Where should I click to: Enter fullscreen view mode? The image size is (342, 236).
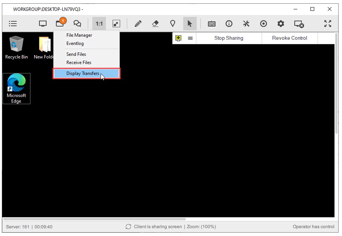[327, 23]
